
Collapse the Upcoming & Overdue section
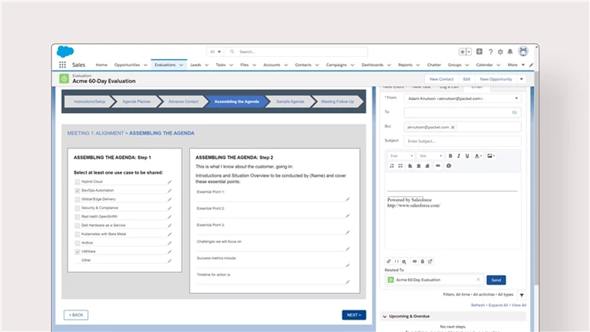(386, 316)
